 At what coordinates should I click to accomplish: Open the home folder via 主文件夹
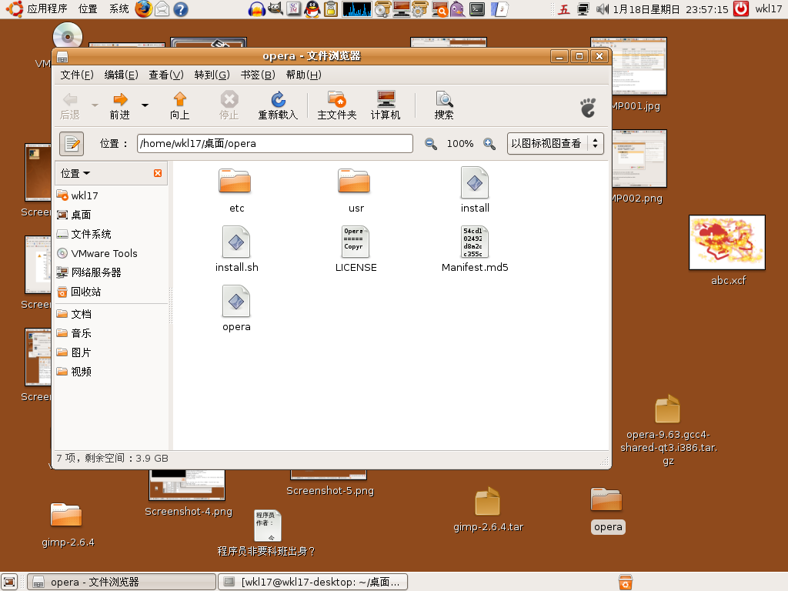coord(337,106)
